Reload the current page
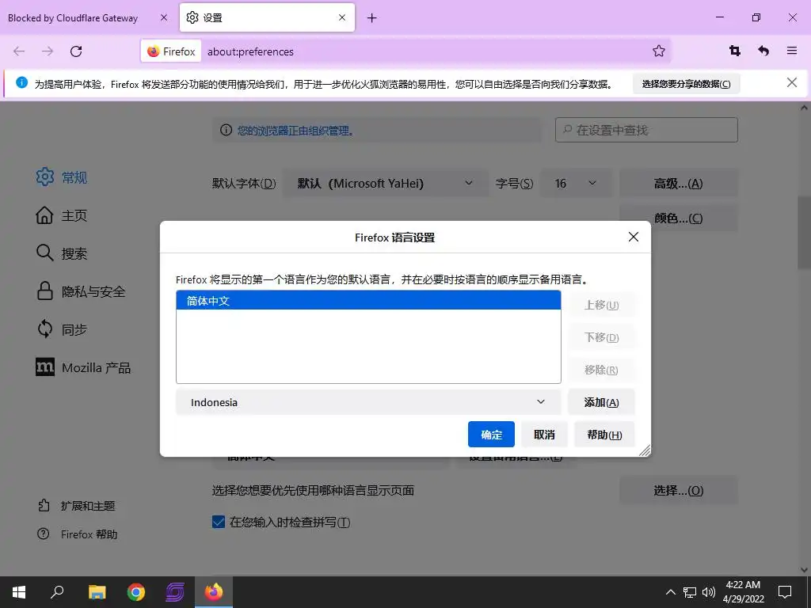This screenshot has height=608, width=811. (x=76, y=51)
